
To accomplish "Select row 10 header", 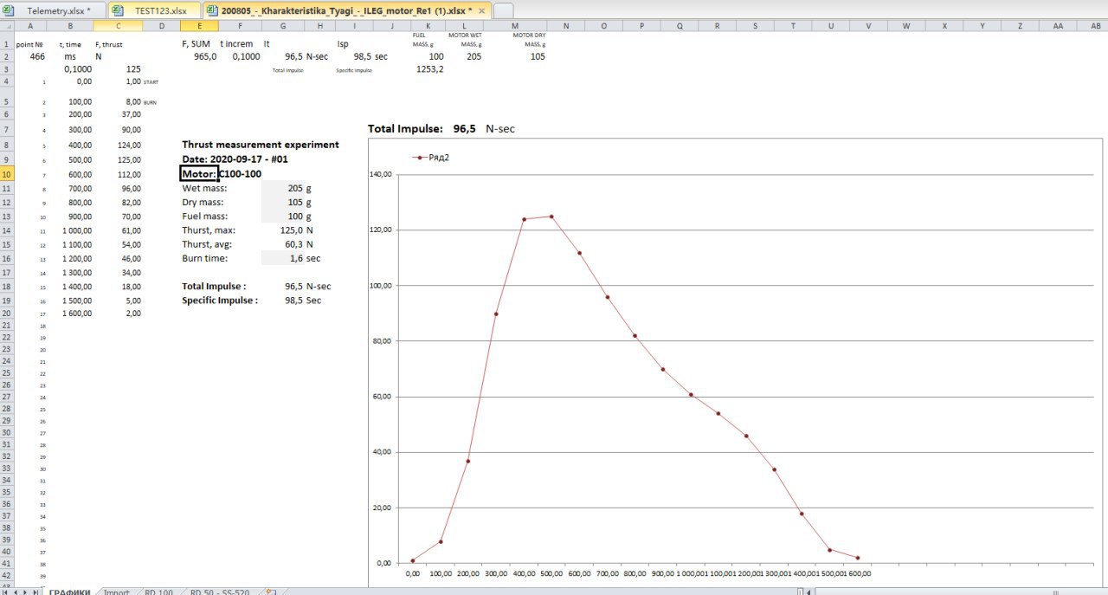I will click(x=6, y=174).
